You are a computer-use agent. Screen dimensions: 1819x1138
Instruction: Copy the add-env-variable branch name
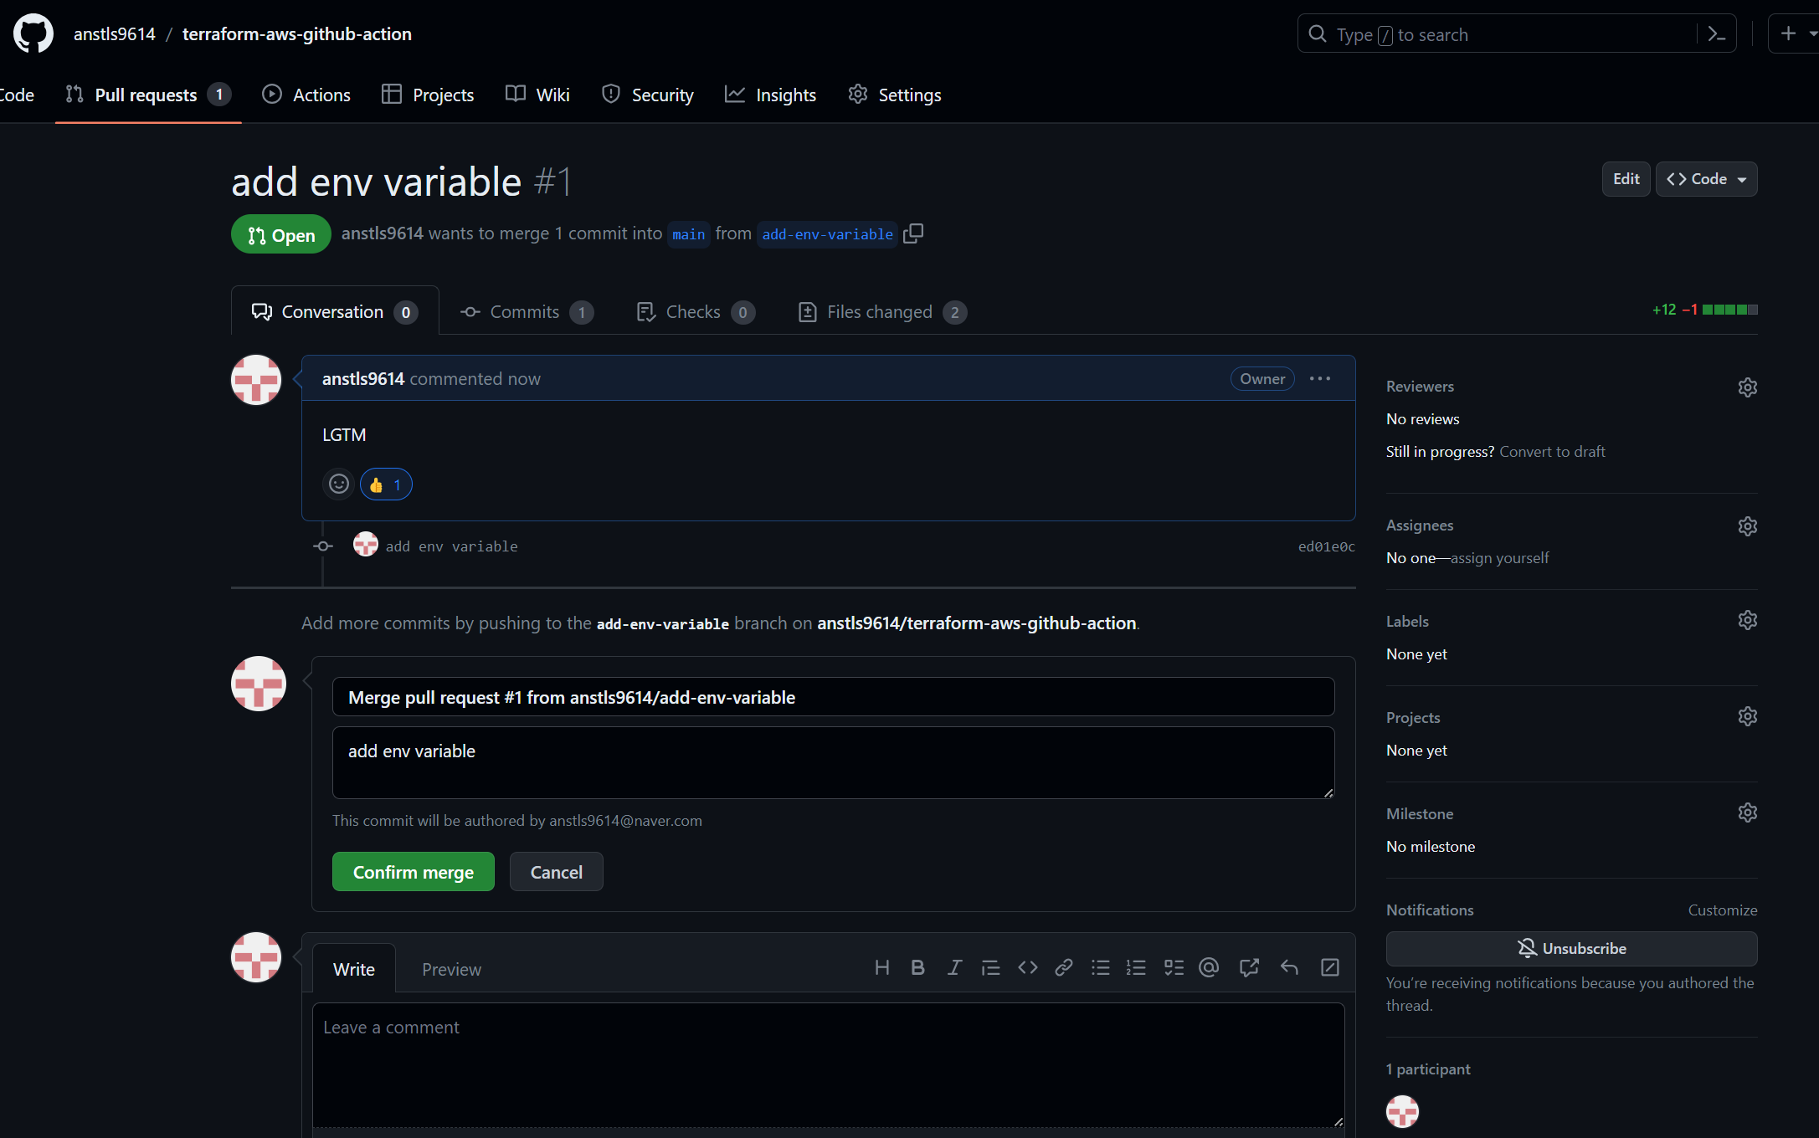913,233
